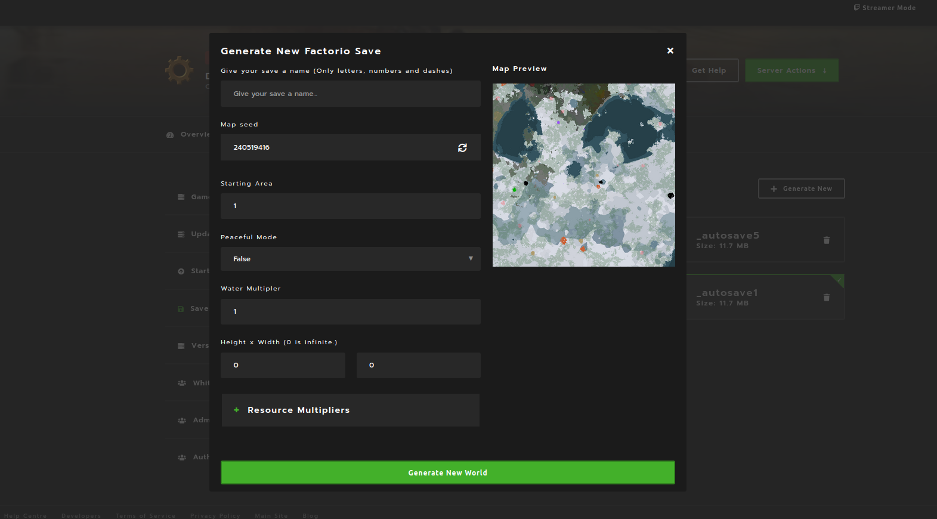The height and width of the screenshot is (519, 937).
Task: Click the Generate New World button
Action: click(448, 472)
